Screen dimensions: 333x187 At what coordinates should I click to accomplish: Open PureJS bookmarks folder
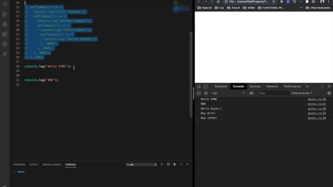coord(234,8)
